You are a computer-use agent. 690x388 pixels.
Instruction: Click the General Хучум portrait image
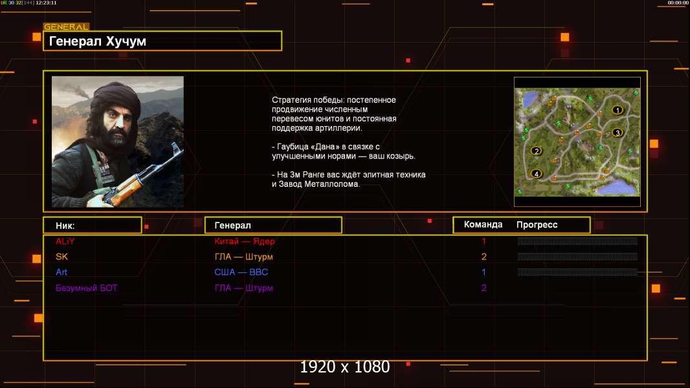[x=118, y=142]
